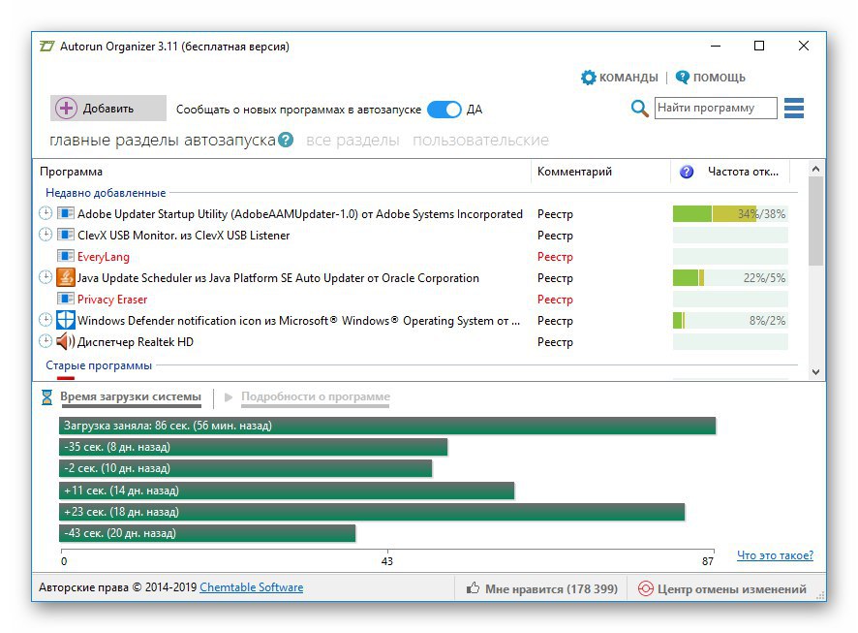This screenshot has width=858, height=633.
Task: Open Подробности о программе tab
Action: [316, 397]
